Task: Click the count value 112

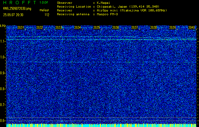Action: click(47, 15)
